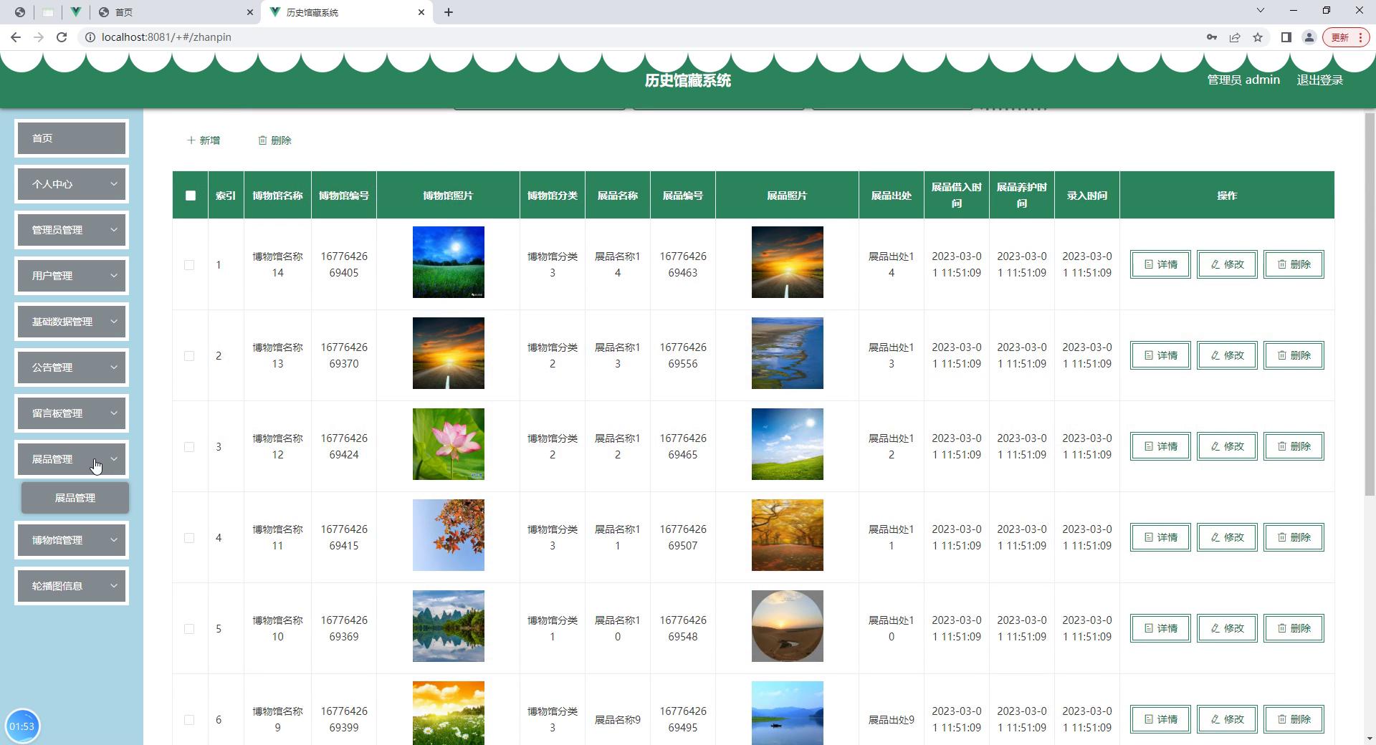Expand the 公告管理 sidebar menu
The width and height of the screenshot is (1376, 745).
point(72,367)
